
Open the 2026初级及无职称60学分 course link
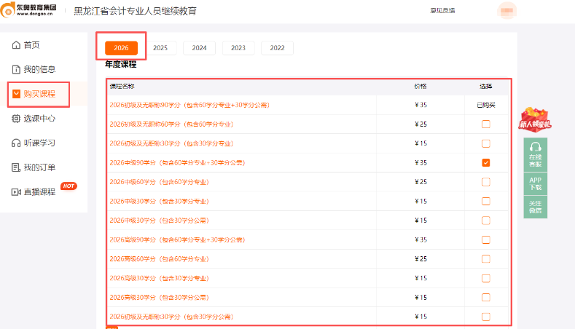click(171, 124)
